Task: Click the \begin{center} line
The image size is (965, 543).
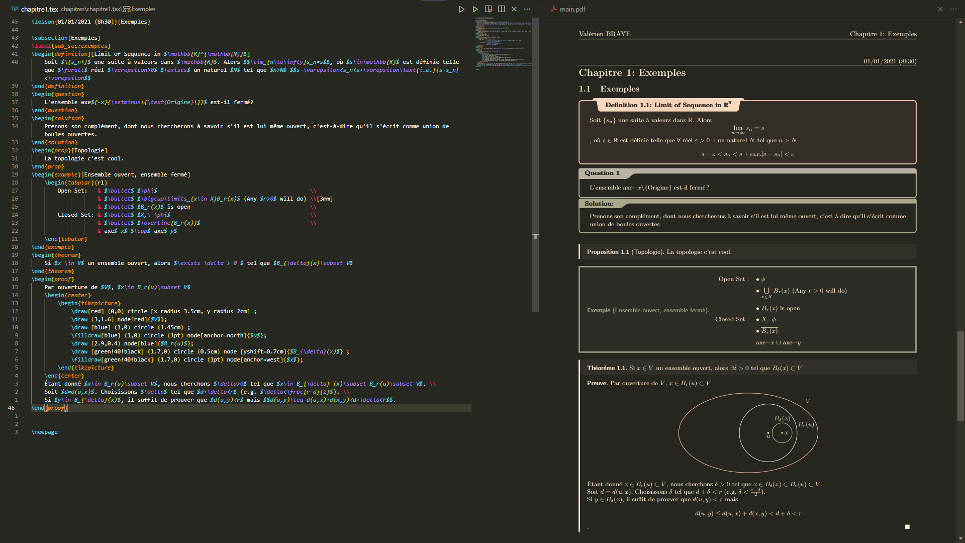Action: [x=68, y=295]
